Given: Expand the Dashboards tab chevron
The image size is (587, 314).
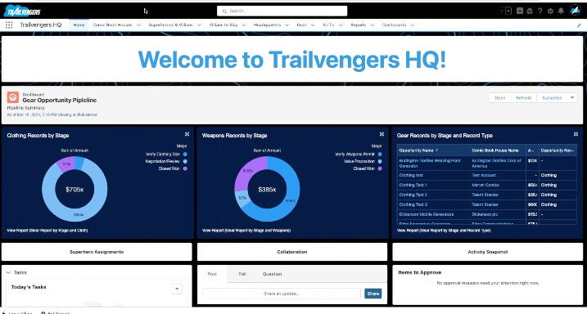Looking at the screenshot, I should pos(412,25).
